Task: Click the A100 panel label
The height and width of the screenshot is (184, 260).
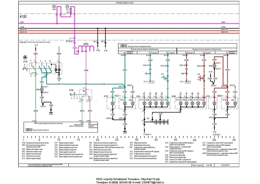Action: coord(23,16)
